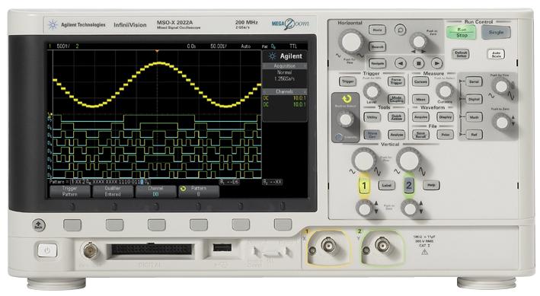Open the Trigger Pattern softkey menu
This screenshot has width=540, height=296.
pyautogui.click(x=70, y=191)
